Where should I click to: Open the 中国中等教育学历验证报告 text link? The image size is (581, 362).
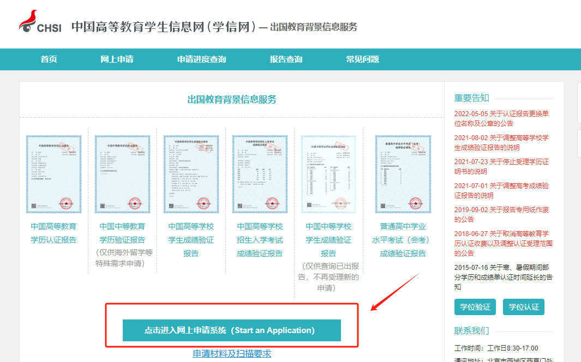[122, 233]
